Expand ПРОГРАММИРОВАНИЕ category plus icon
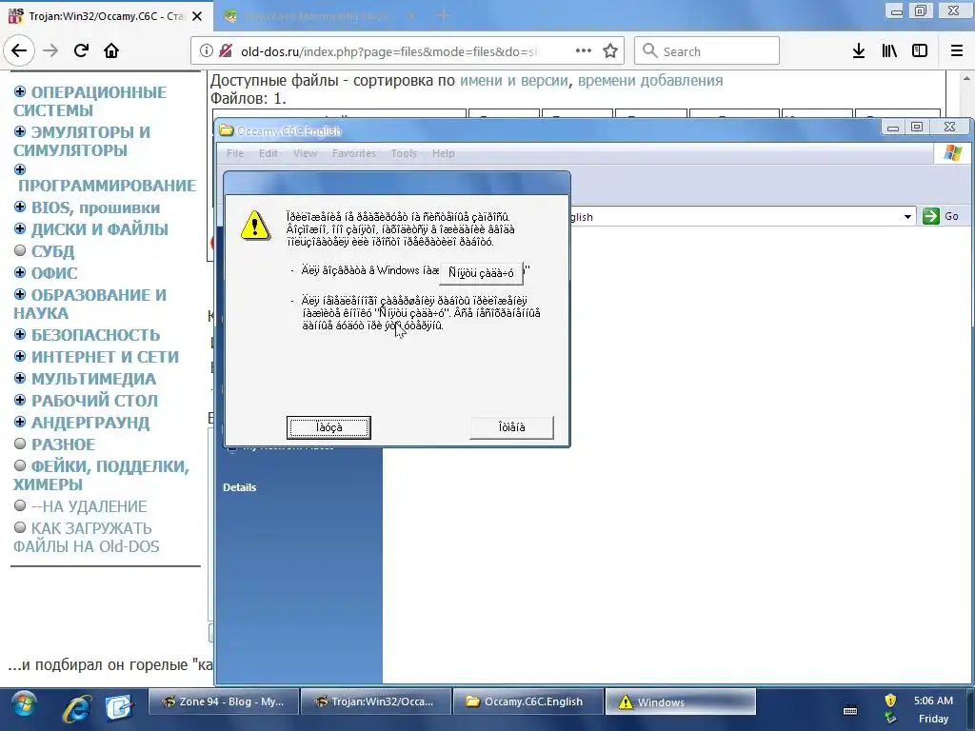This screenshot has height=731, width=975. point(20,169)
